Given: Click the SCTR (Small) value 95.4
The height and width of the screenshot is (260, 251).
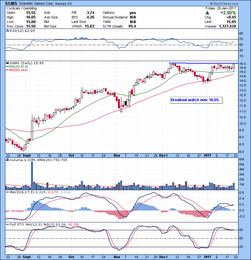Looking at the screenshot, I should click(132, 26).
